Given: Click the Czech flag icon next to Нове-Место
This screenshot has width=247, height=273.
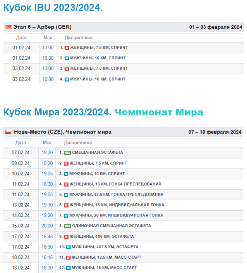Looking at the screenshot, I should click(x=8, y=132).
